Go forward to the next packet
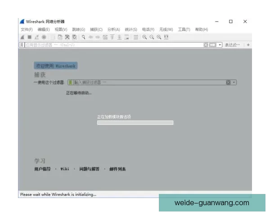This screenshot has height=216, width=270. coord(98,37)
